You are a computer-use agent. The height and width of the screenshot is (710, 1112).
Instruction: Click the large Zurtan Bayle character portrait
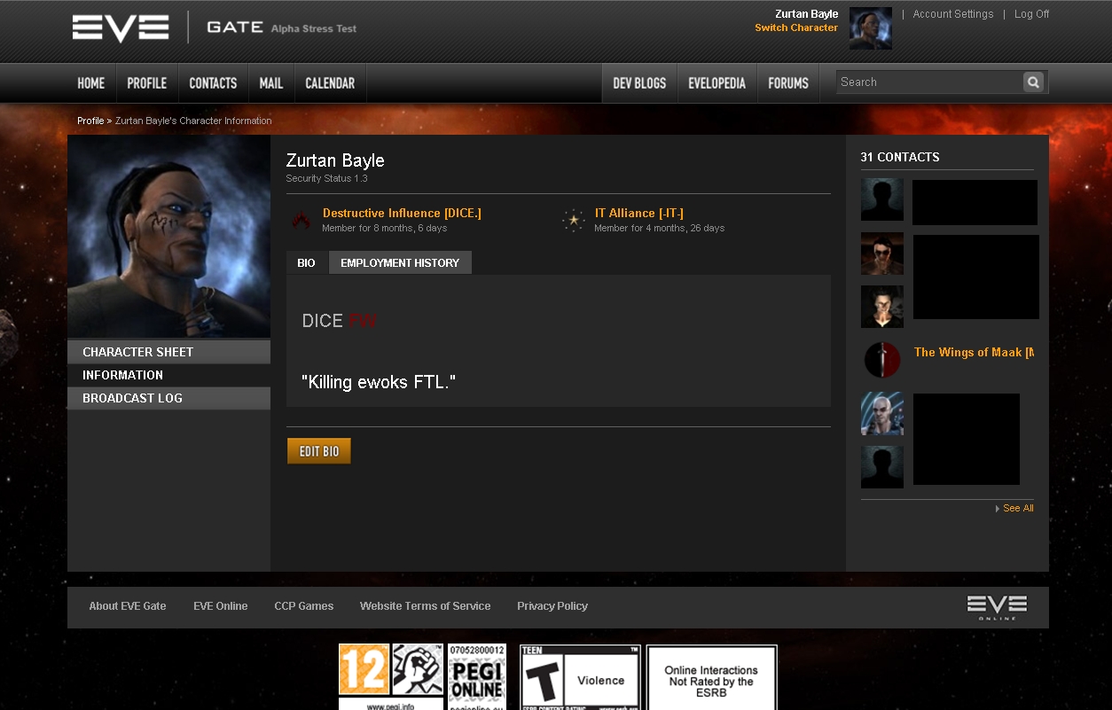pyautogui.click(x=169, y=237)
